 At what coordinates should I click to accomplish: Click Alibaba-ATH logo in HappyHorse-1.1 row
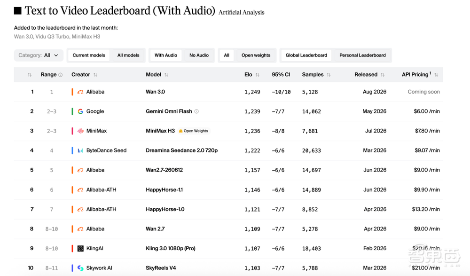click(80, 189)
